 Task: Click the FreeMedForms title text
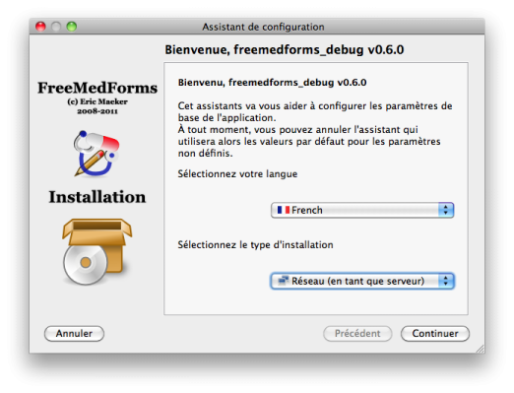[x=97, y=88]
